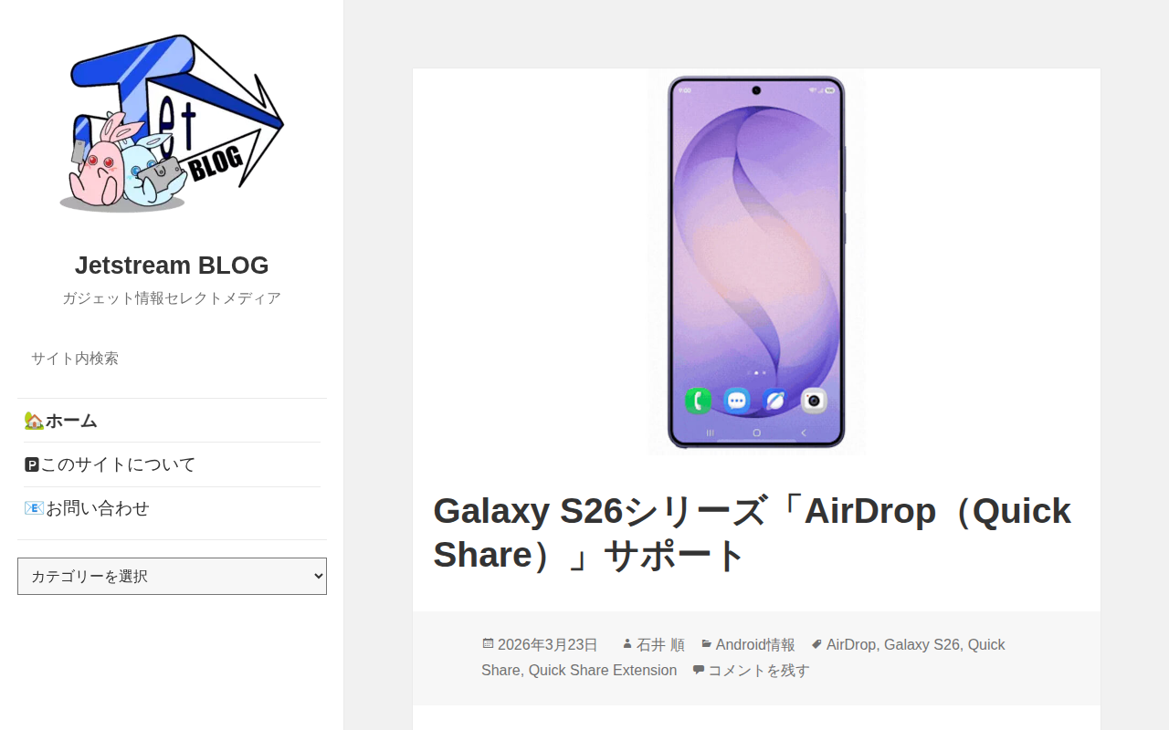Click the Quick Share Extension tag link
1169x730 pixels.
coord(603,670)
